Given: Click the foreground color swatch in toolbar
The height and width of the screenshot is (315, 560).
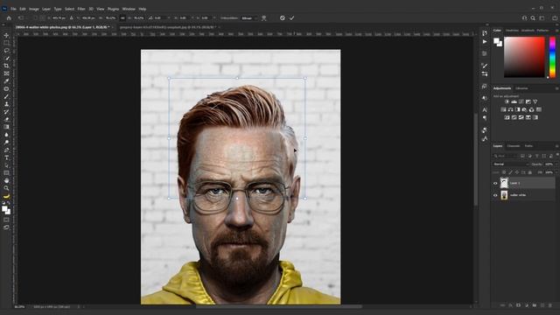Looking at the screenshot, I should (4, 209).
